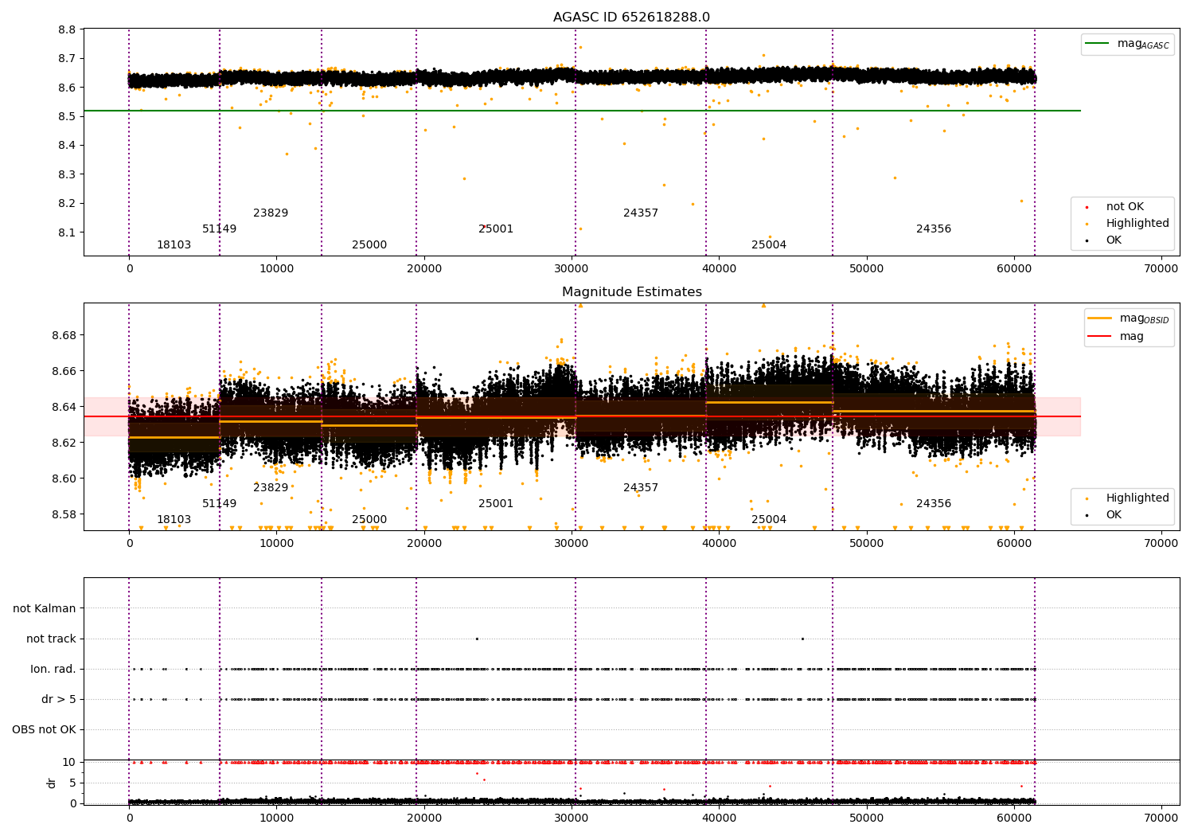Click the rotated 'dr' y-axis label
This screenshot has height=836, width=1194.
pos(52,783)
